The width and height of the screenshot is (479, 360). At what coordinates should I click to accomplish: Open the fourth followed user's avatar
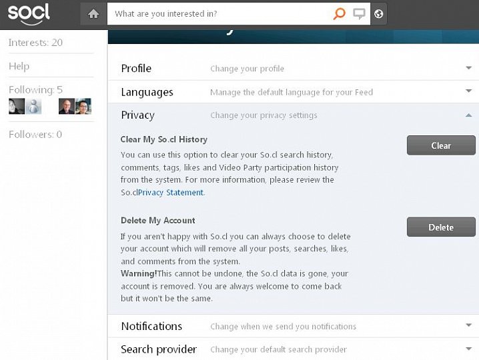click(83, 106)
